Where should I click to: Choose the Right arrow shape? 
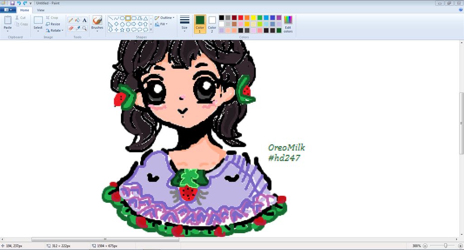[134, 24]
